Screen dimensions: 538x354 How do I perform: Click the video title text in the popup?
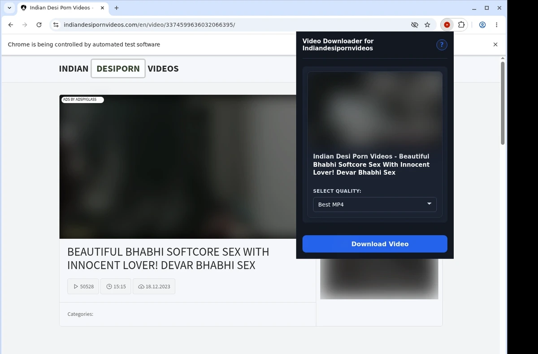point(371,164)
